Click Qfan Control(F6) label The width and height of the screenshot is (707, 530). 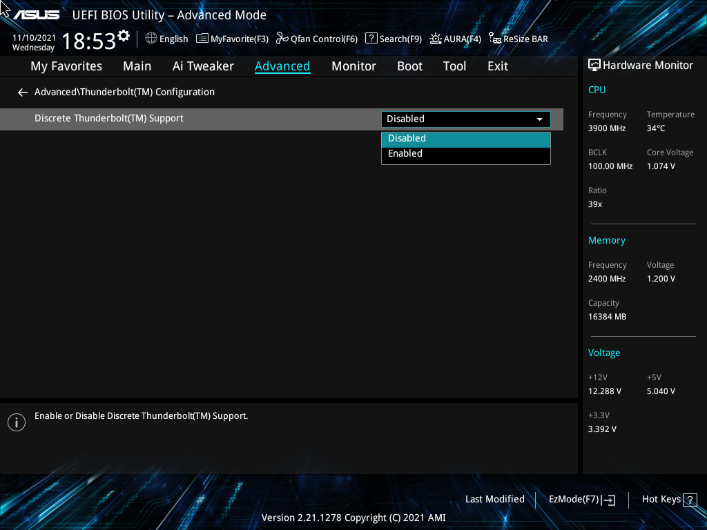point(324,39)
